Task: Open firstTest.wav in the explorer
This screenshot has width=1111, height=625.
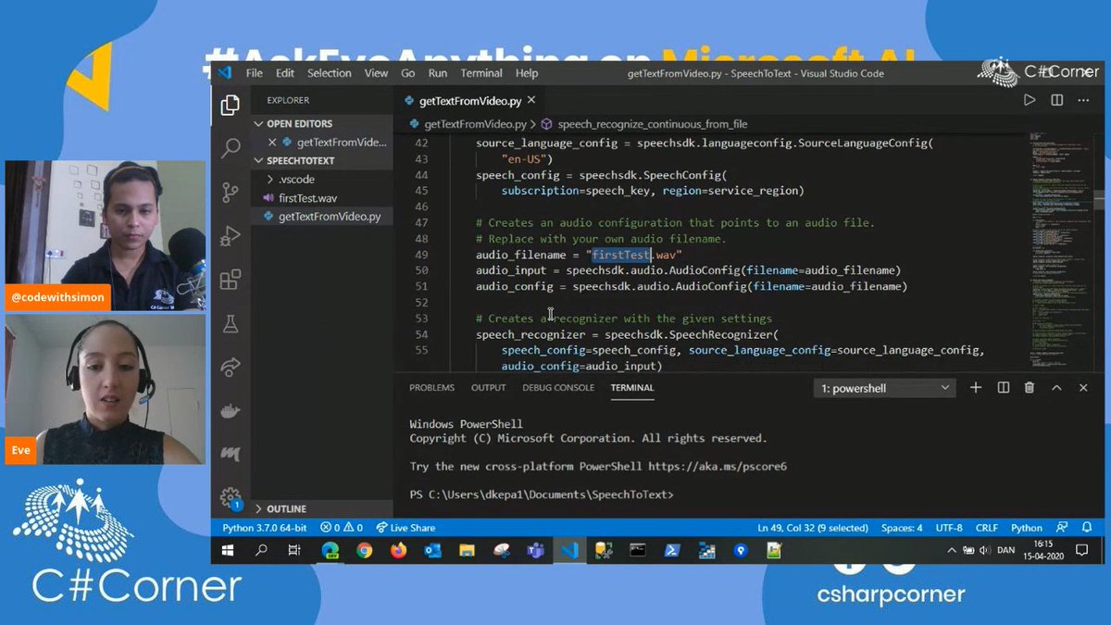Action: click(x=307, y=198)
